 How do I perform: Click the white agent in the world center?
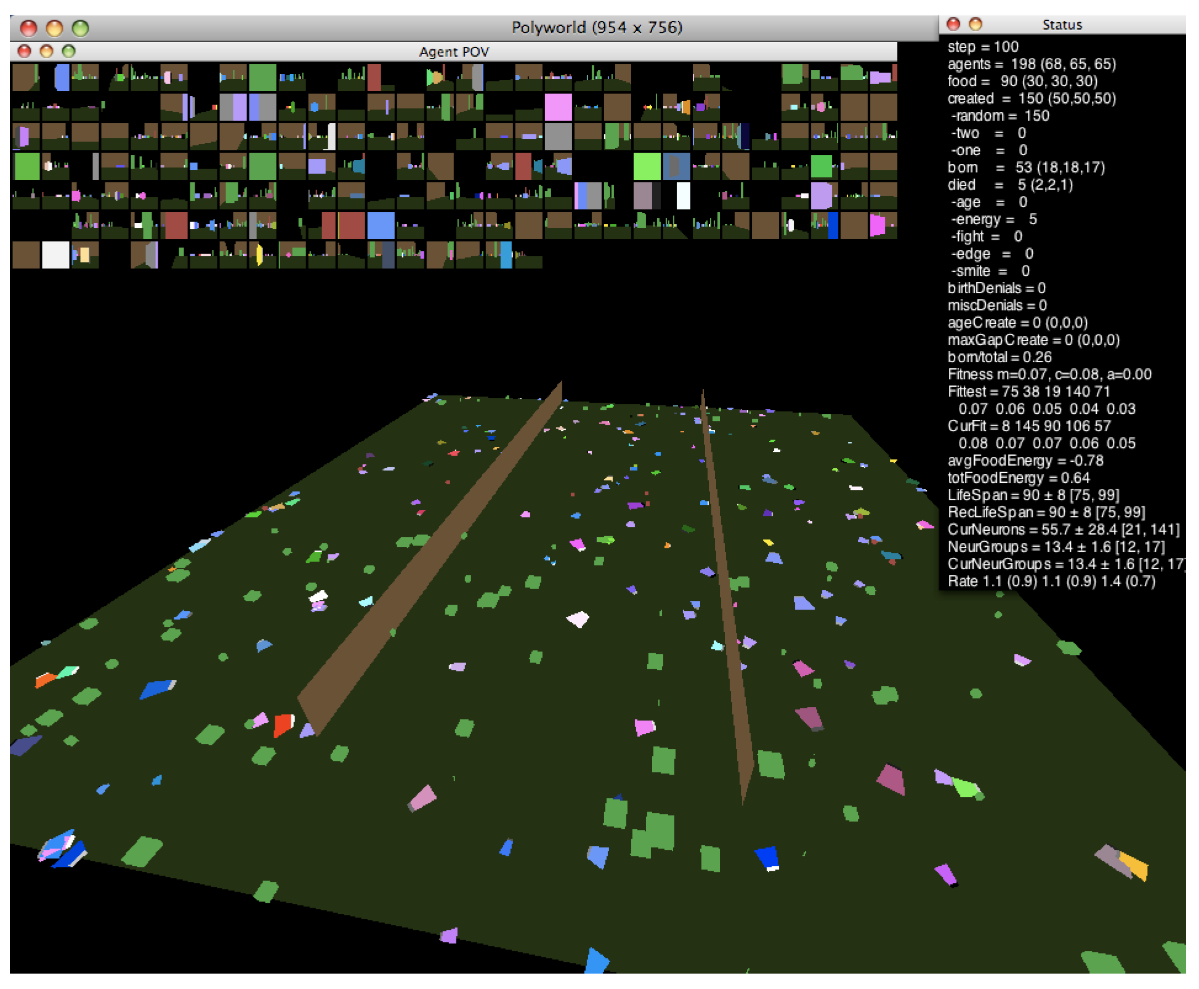click(x=578, y=618)
